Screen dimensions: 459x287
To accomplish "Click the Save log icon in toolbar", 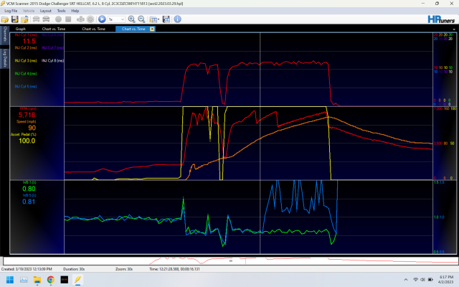I will (15, 19).
